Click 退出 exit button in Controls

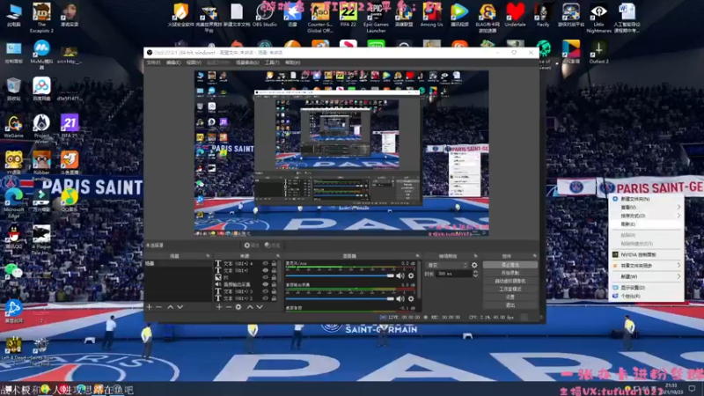click(510, 305)
